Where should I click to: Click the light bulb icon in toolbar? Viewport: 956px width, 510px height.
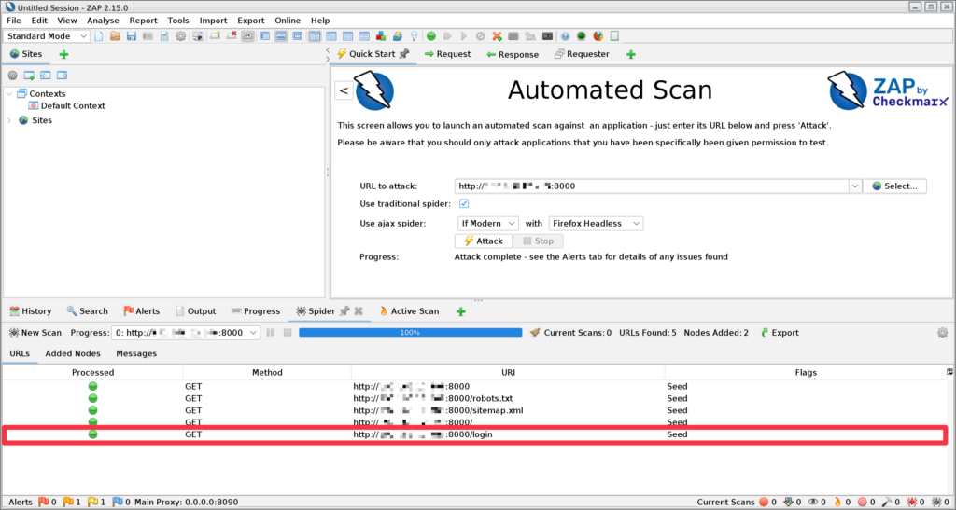pos(414,36)
